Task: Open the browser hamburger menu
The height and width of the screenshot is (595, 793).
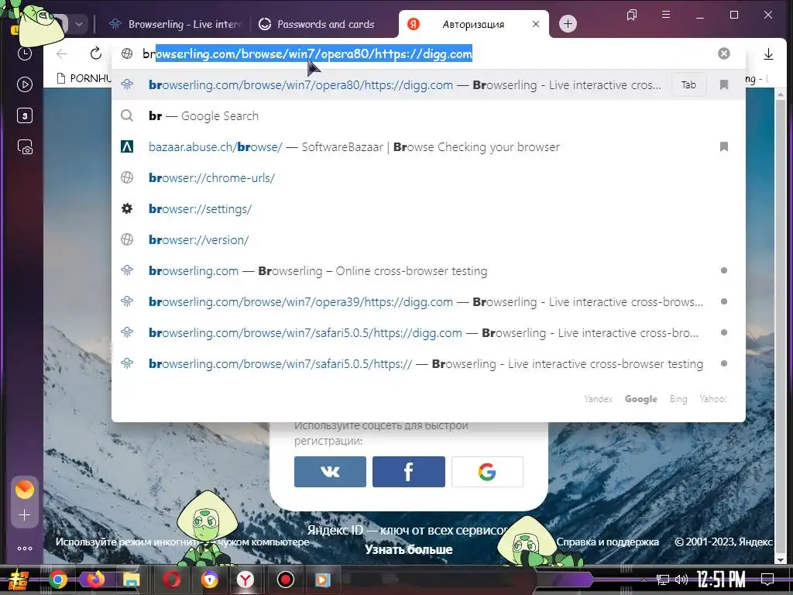Action: (x=666, y=15)
